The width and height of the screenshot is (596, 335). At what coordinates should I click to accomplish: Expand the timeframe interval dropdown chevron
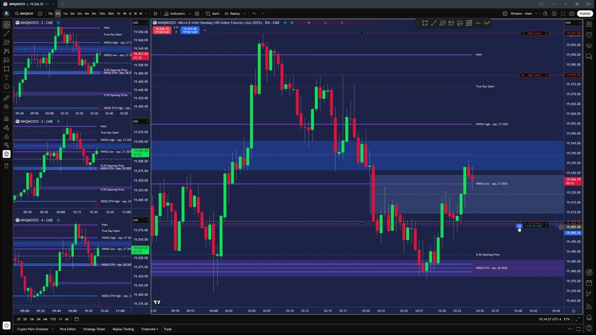[147, 13]
